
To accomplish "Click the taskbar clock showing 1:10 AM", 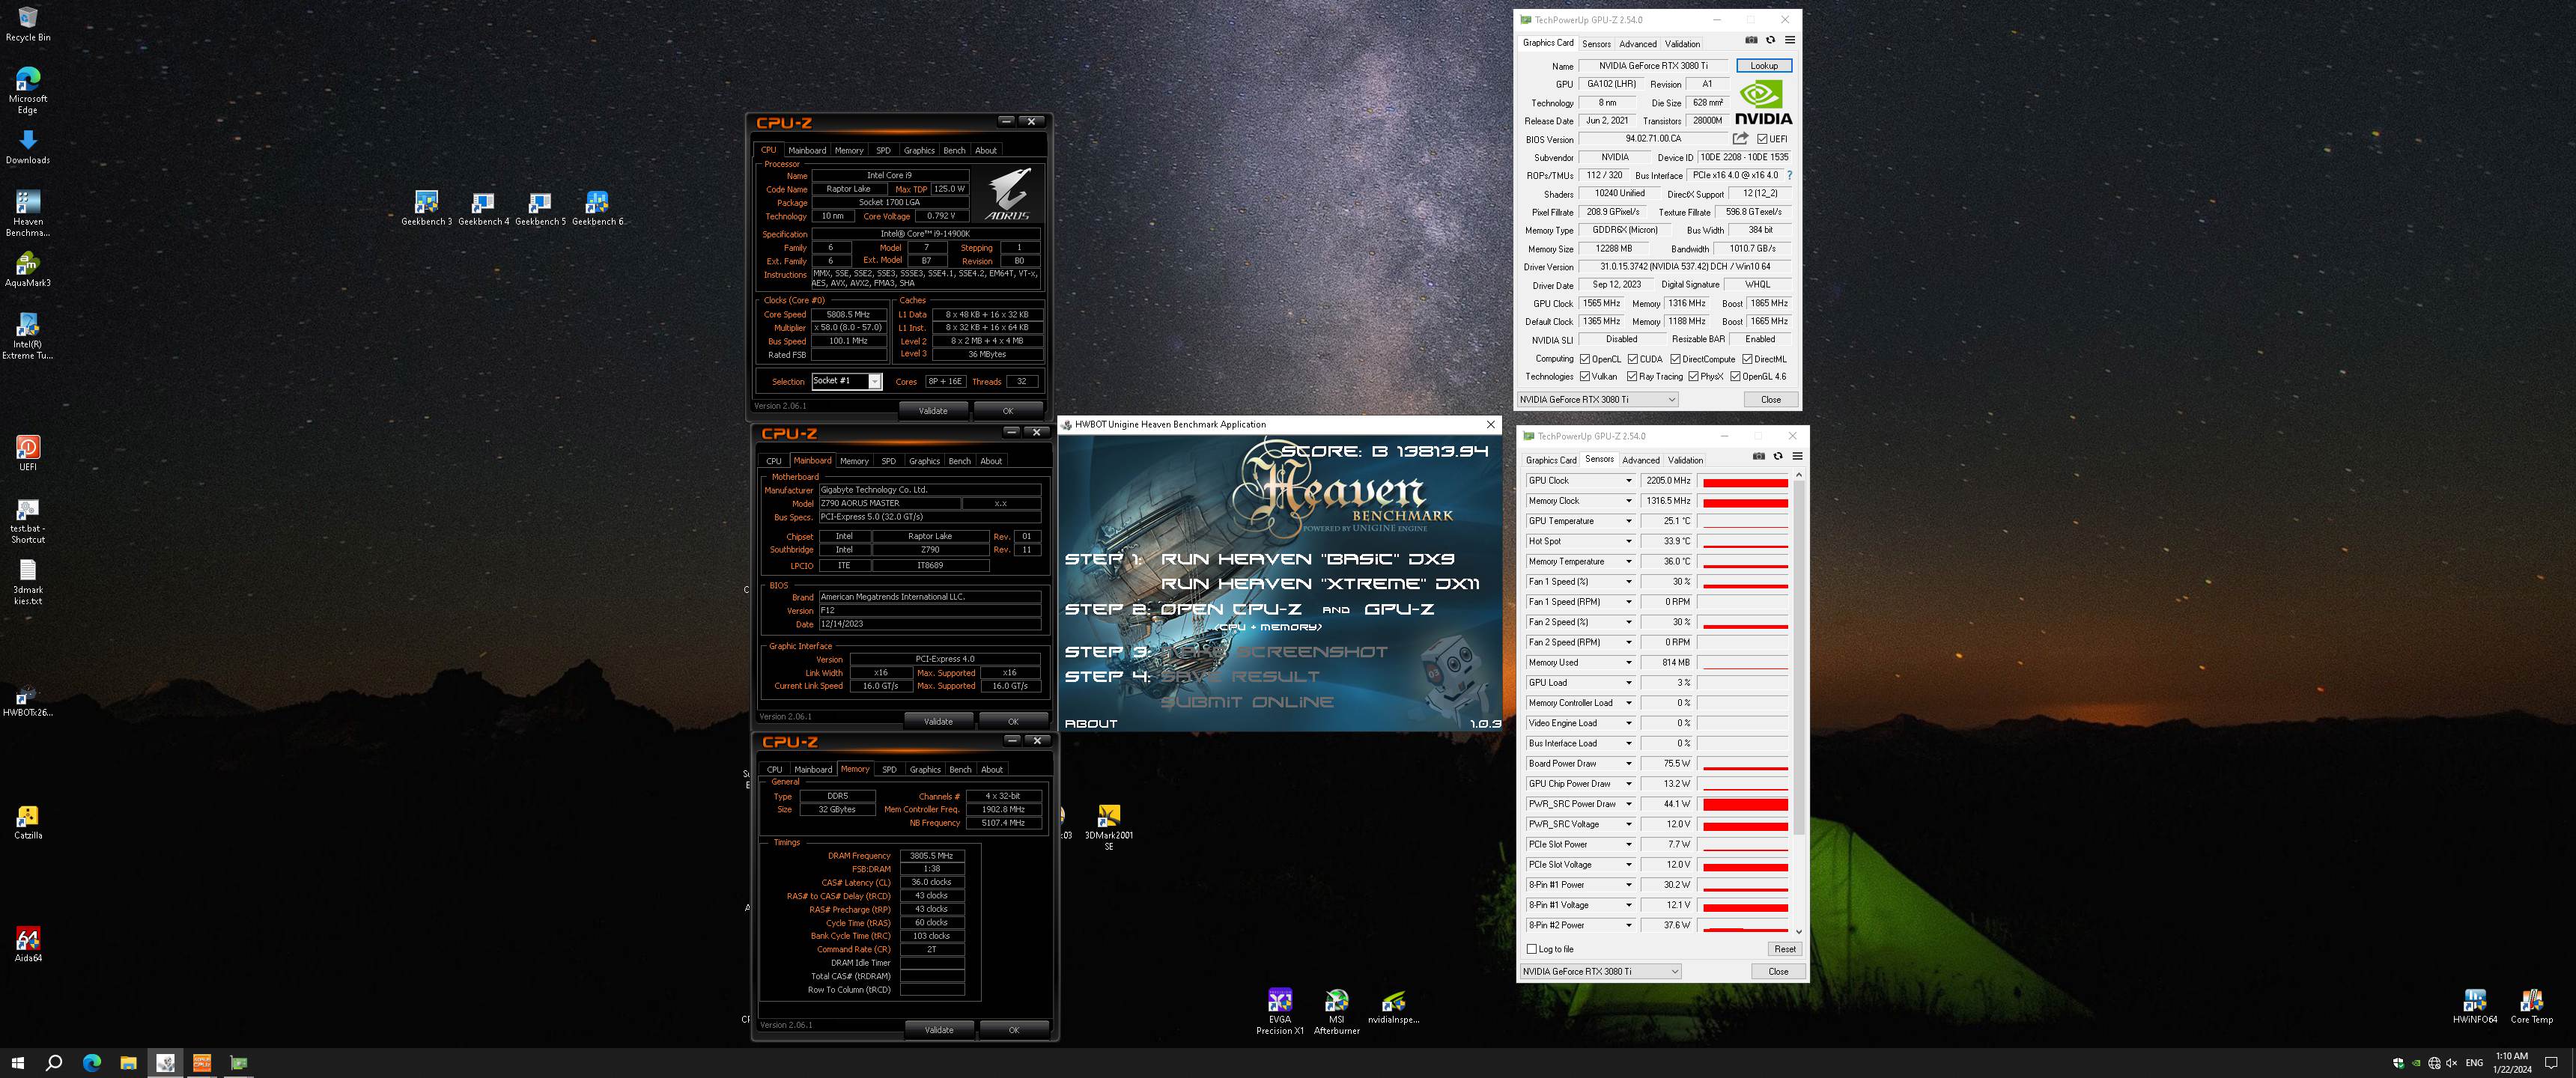I will tap(2512, 1062).
